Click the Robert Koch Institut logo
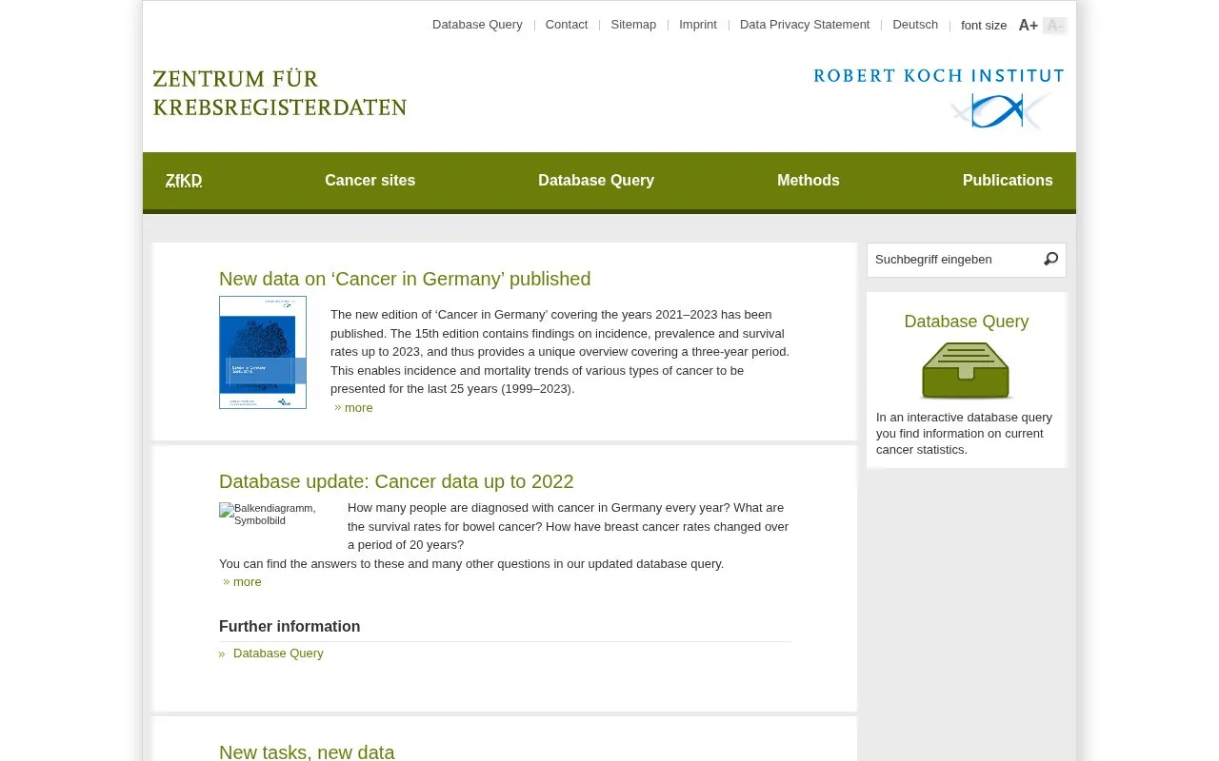The width and height of the screenshot is (1219, 761). 938,98
